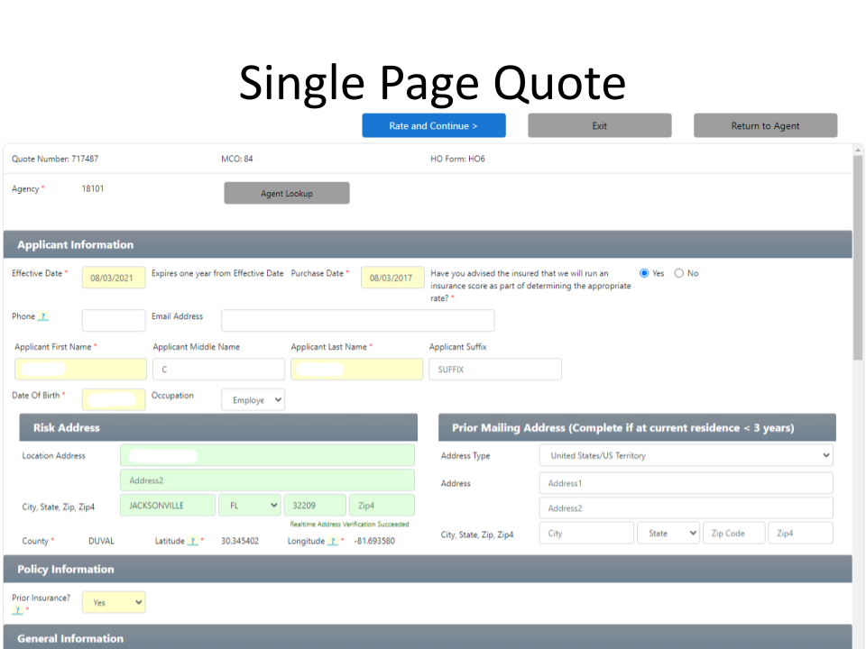Open the Prior Insurance dropdown

click(114, 602)
